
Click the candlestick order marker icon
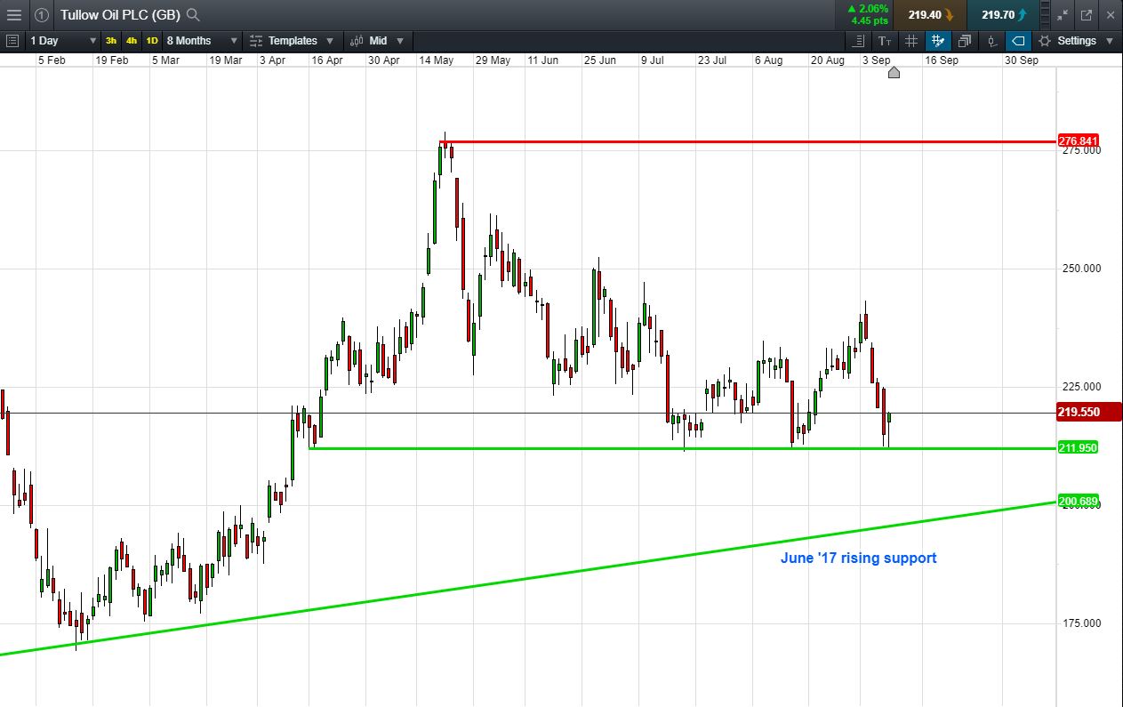click(991, 41)
